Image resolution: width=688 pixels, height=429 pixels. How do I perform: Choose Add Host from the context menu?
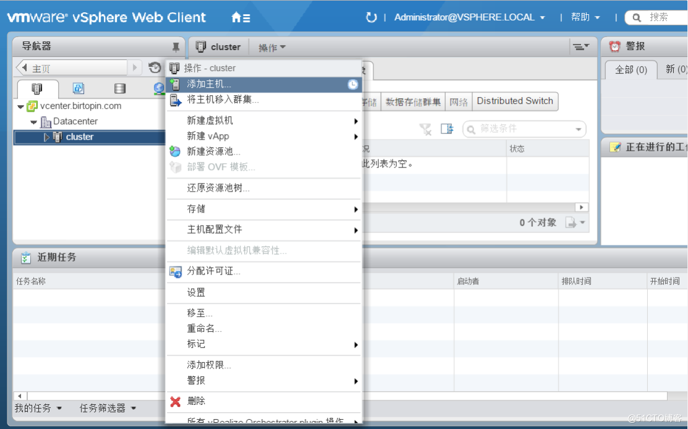(x=264, y=84)
